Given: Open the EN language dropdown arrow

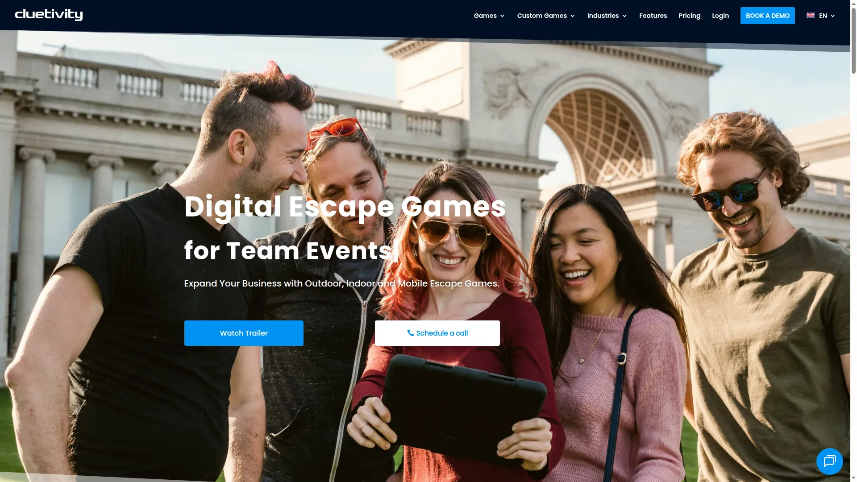Looking at the screenshot, I should coord(832,16).
